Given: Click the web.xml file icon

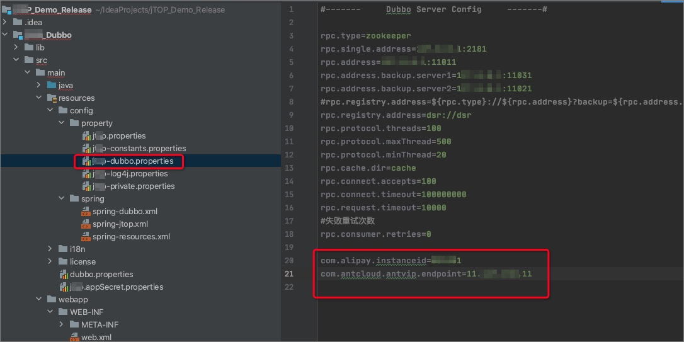Looking at the screenshot, I should point(74,337).
